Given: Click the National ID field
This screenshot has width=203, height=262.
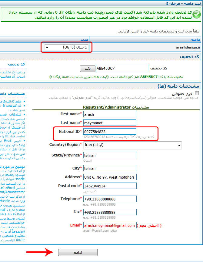Looking at the screenshot, I should 110,132.
